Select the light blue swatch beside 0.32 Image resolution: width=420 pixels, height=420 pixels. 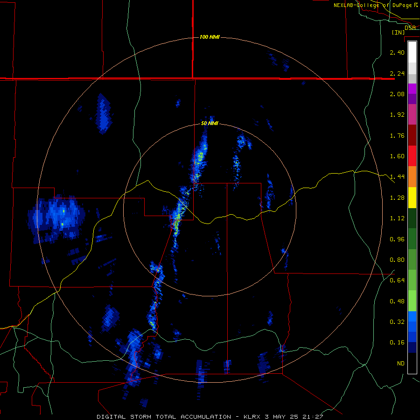[x=412, y=316]
